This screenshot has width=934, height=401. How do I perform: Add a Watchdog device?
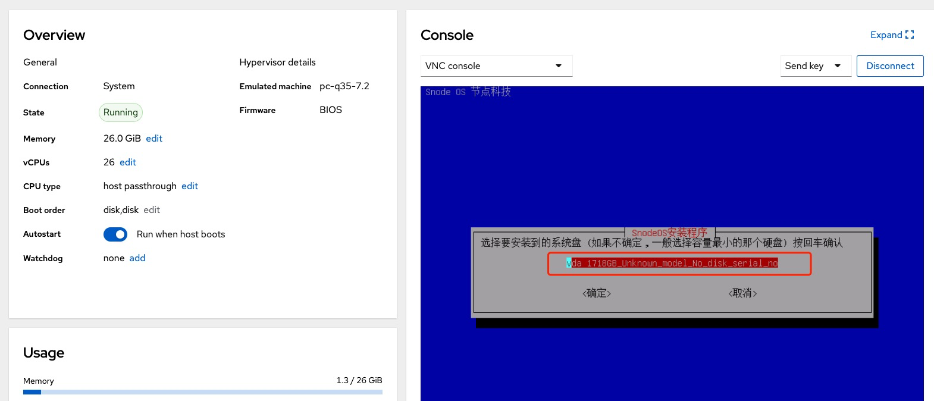pos(137,258)
